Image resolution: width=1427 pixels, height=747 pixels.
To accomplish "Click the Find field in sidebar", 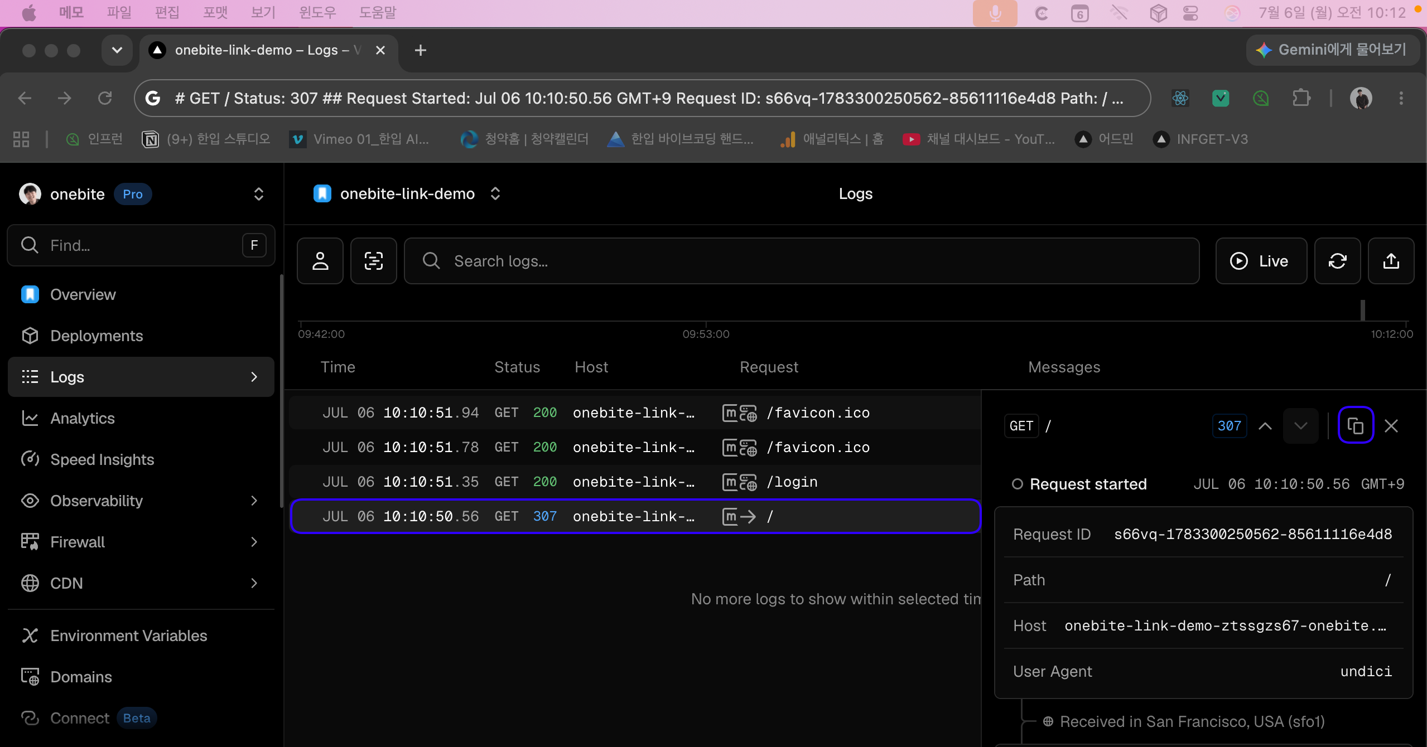I will pos(141,245).
